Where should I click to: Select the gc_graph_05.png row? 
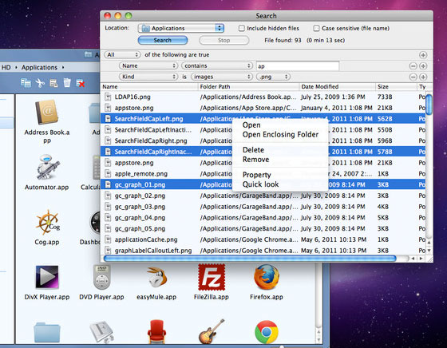[263, 228]
